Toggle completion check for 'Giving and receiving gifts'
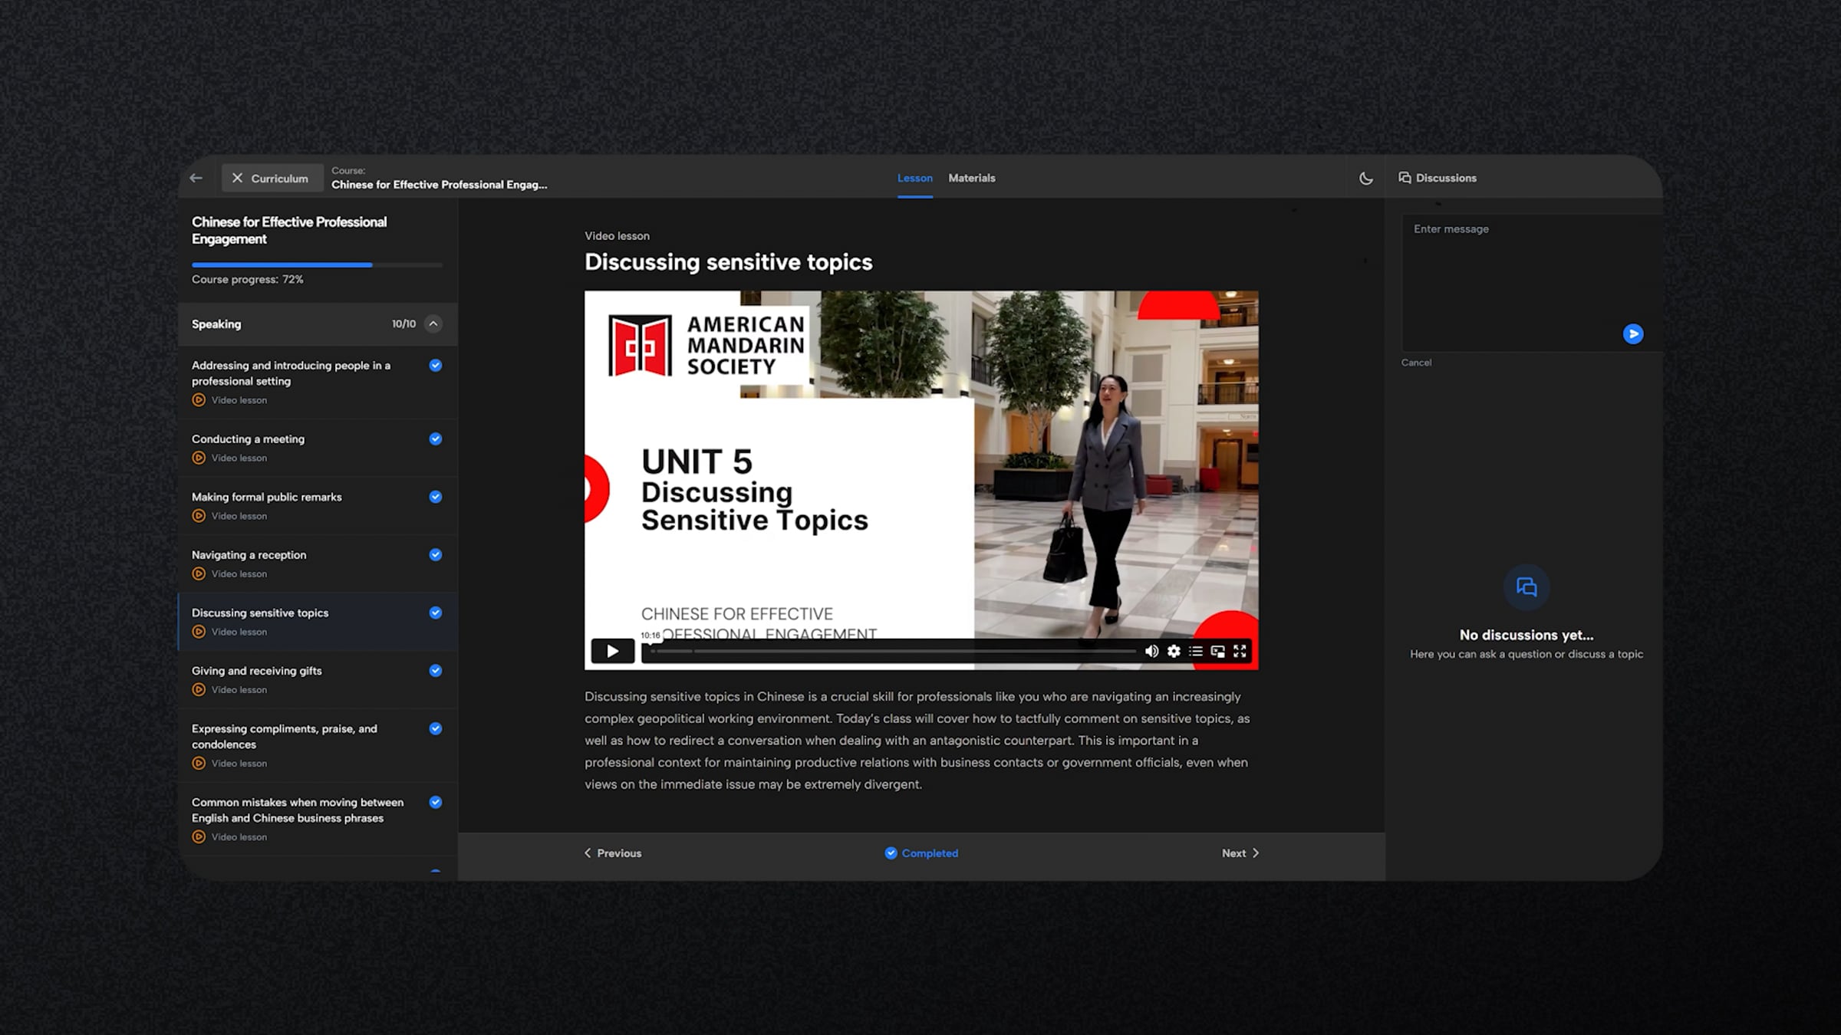 click(436, 670)
